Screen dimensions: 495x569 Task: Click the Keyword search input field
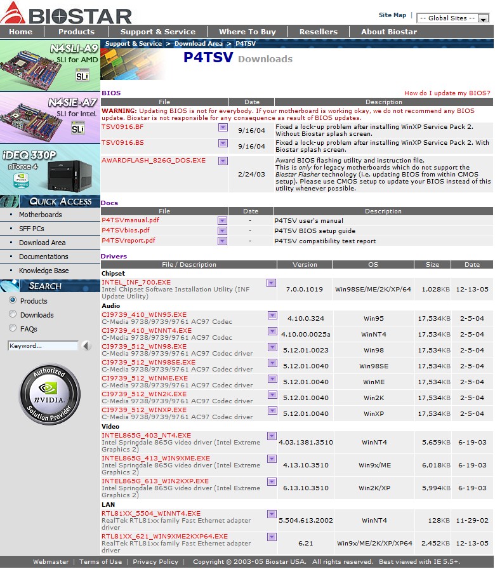(x=43, y=346)
